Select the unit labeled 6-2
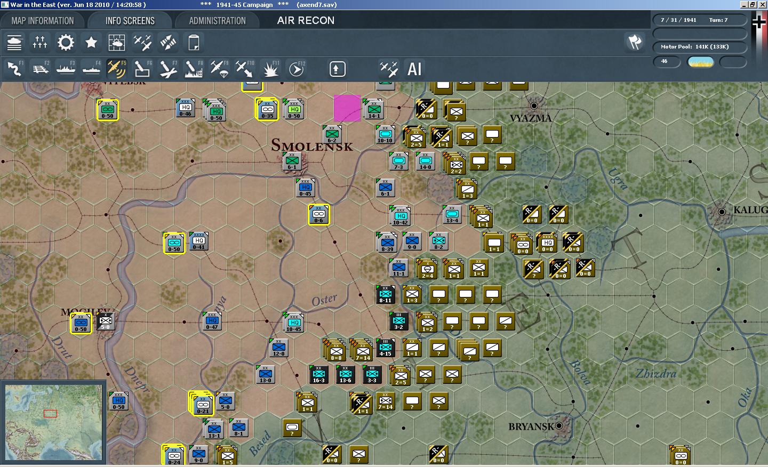This screenshot has width=768, height=467. tap(332, 134)
